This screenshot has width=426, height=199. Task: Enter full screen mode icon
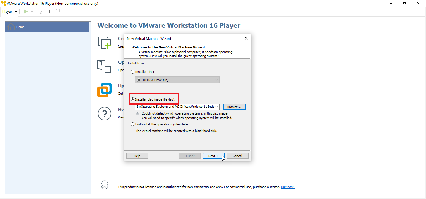point(48,12)
